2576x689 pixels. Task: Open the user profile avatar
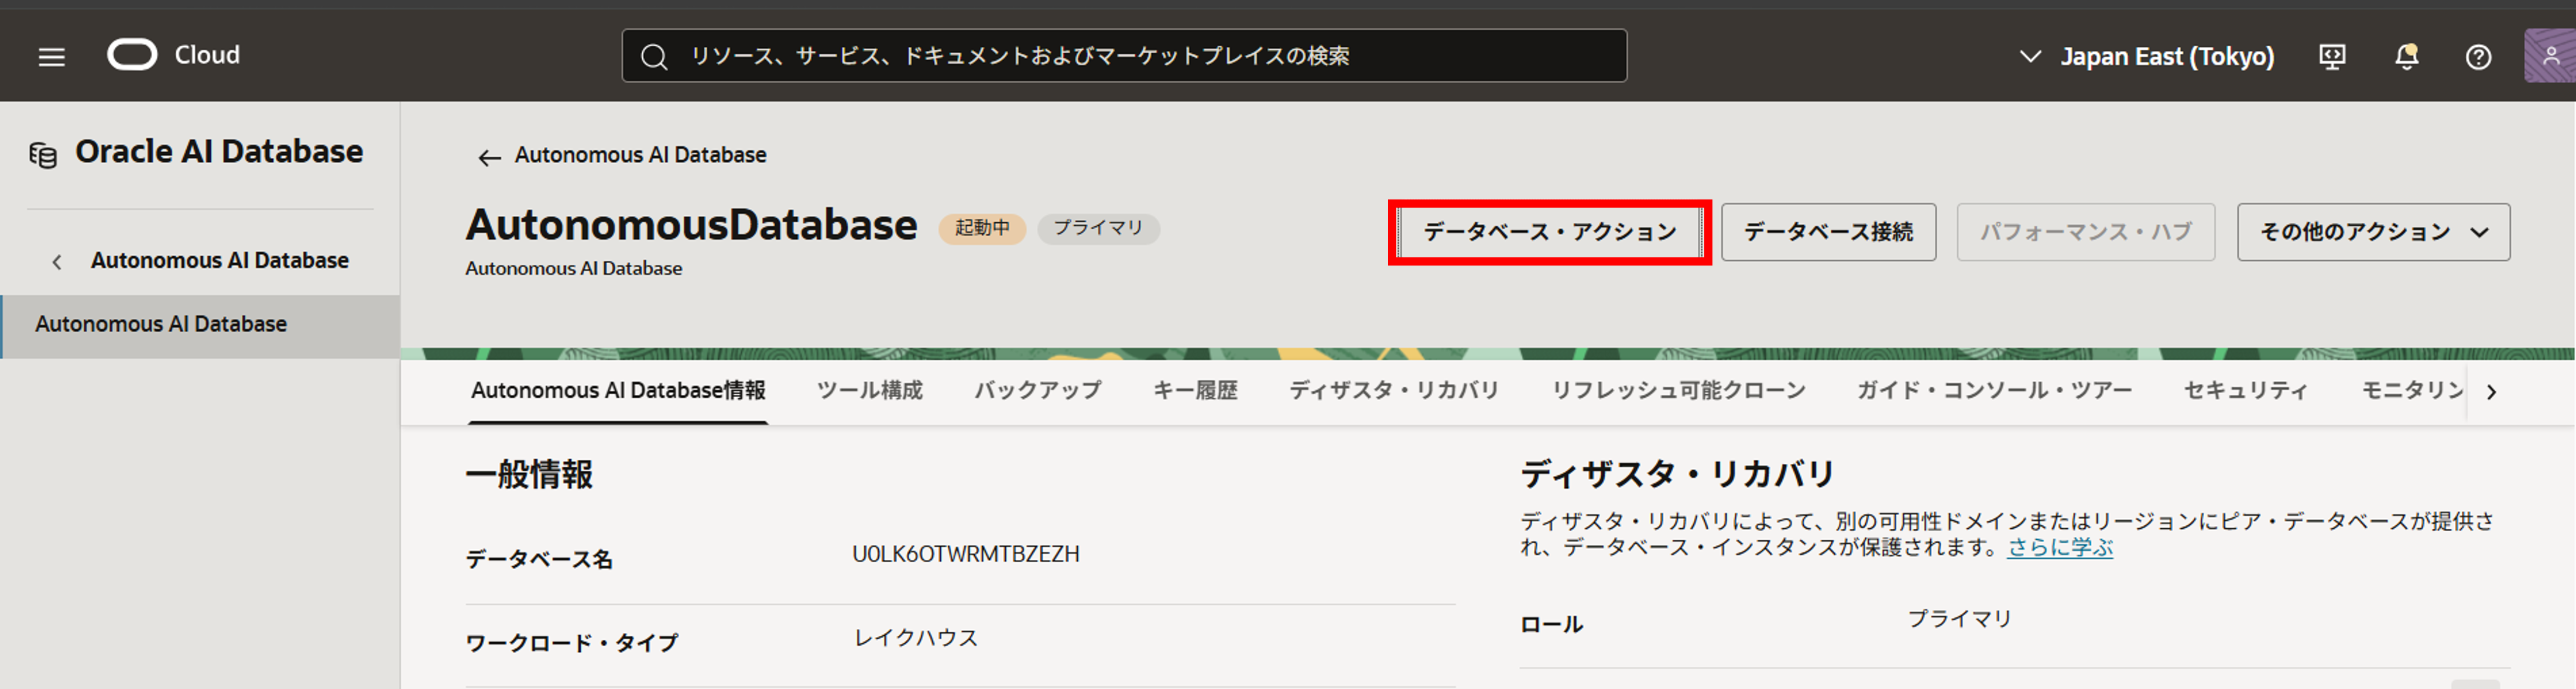coord(2550,56)
